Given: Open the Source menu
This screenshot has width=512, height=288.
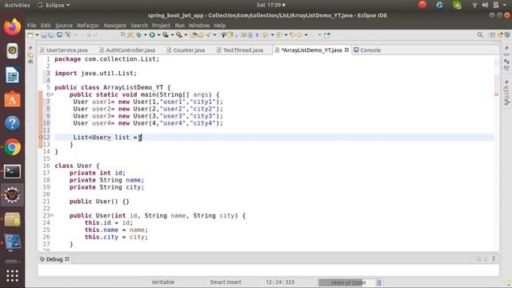Looking at the screenshot, I should [x=64, y=25].
